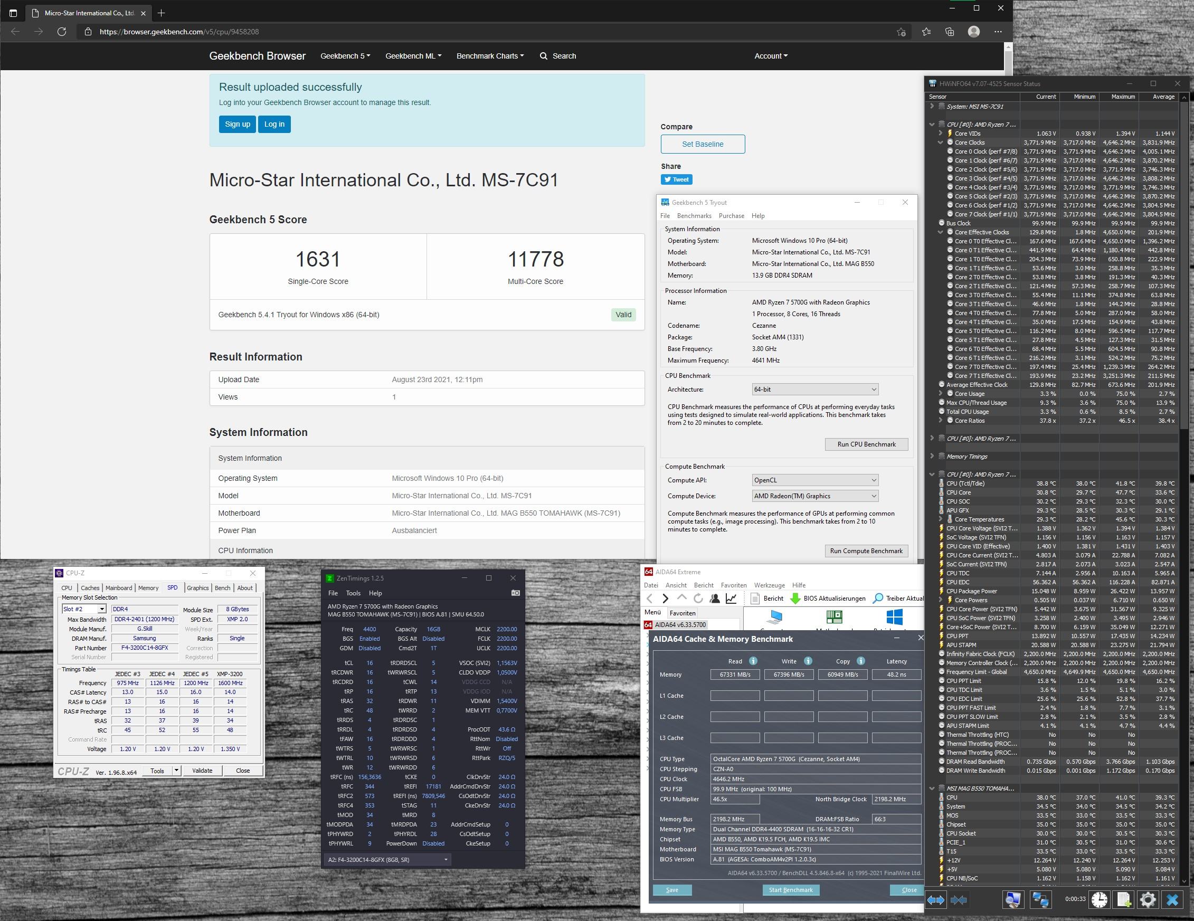Switch to CPU-Z Bench tab
Viewport: 1194px width, 921px height.
click(223, 588)
